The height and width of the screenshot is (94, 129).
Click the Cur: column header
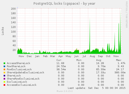point(59,60)
